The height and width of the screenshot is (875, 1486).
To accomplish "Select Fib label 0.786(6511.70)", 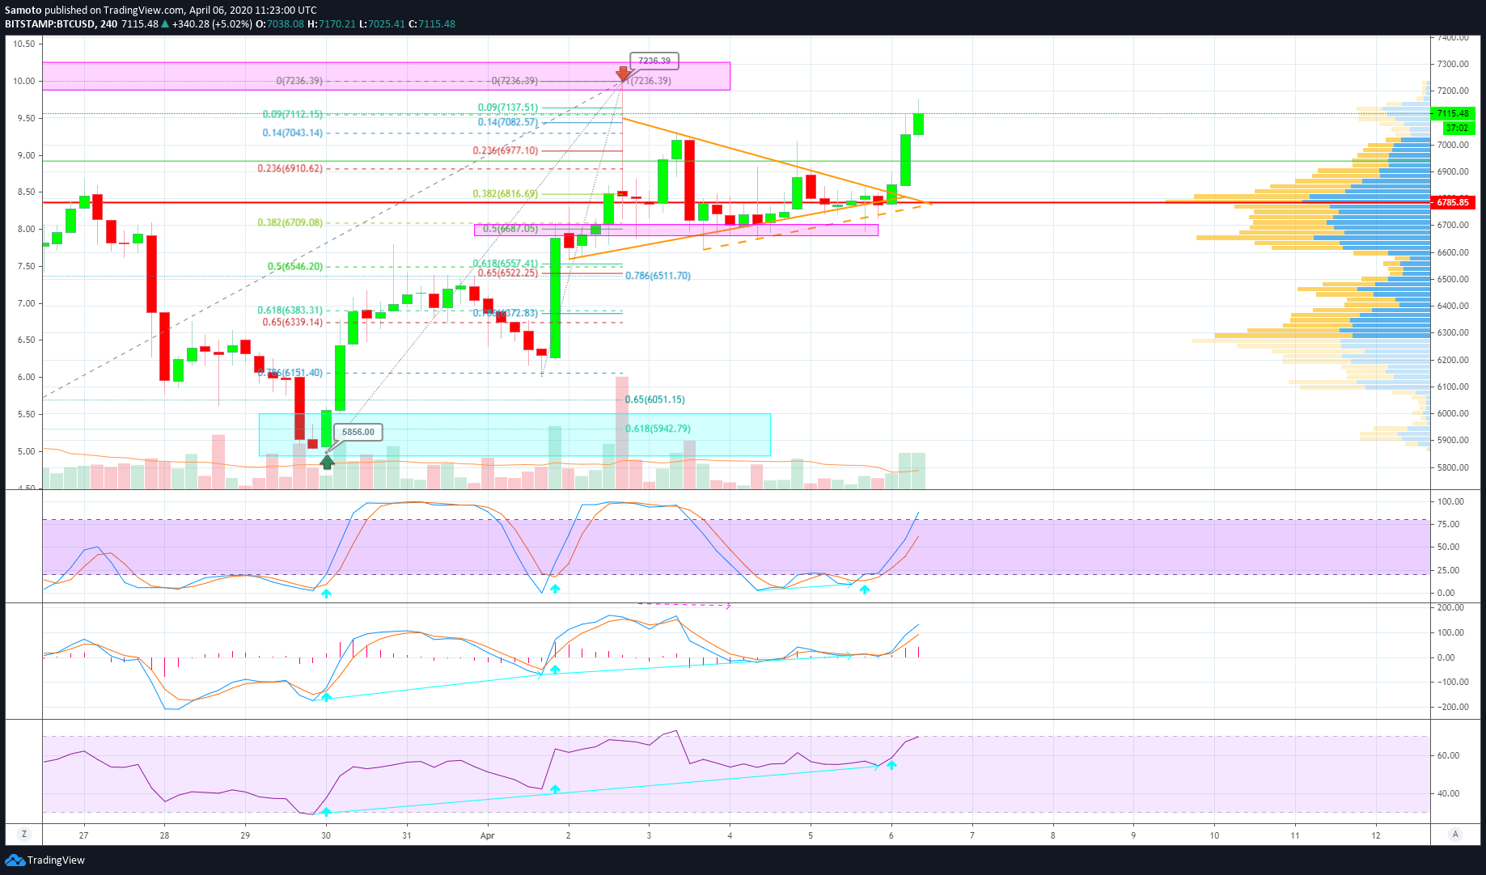I will pyautogui.click(x=658, y=276).
